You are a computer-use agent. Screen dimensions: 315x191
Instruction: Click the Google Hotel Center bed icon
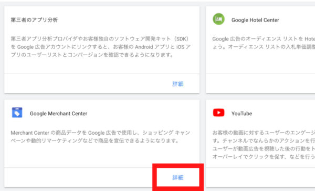pyautogui.click(x=218, y=19)
